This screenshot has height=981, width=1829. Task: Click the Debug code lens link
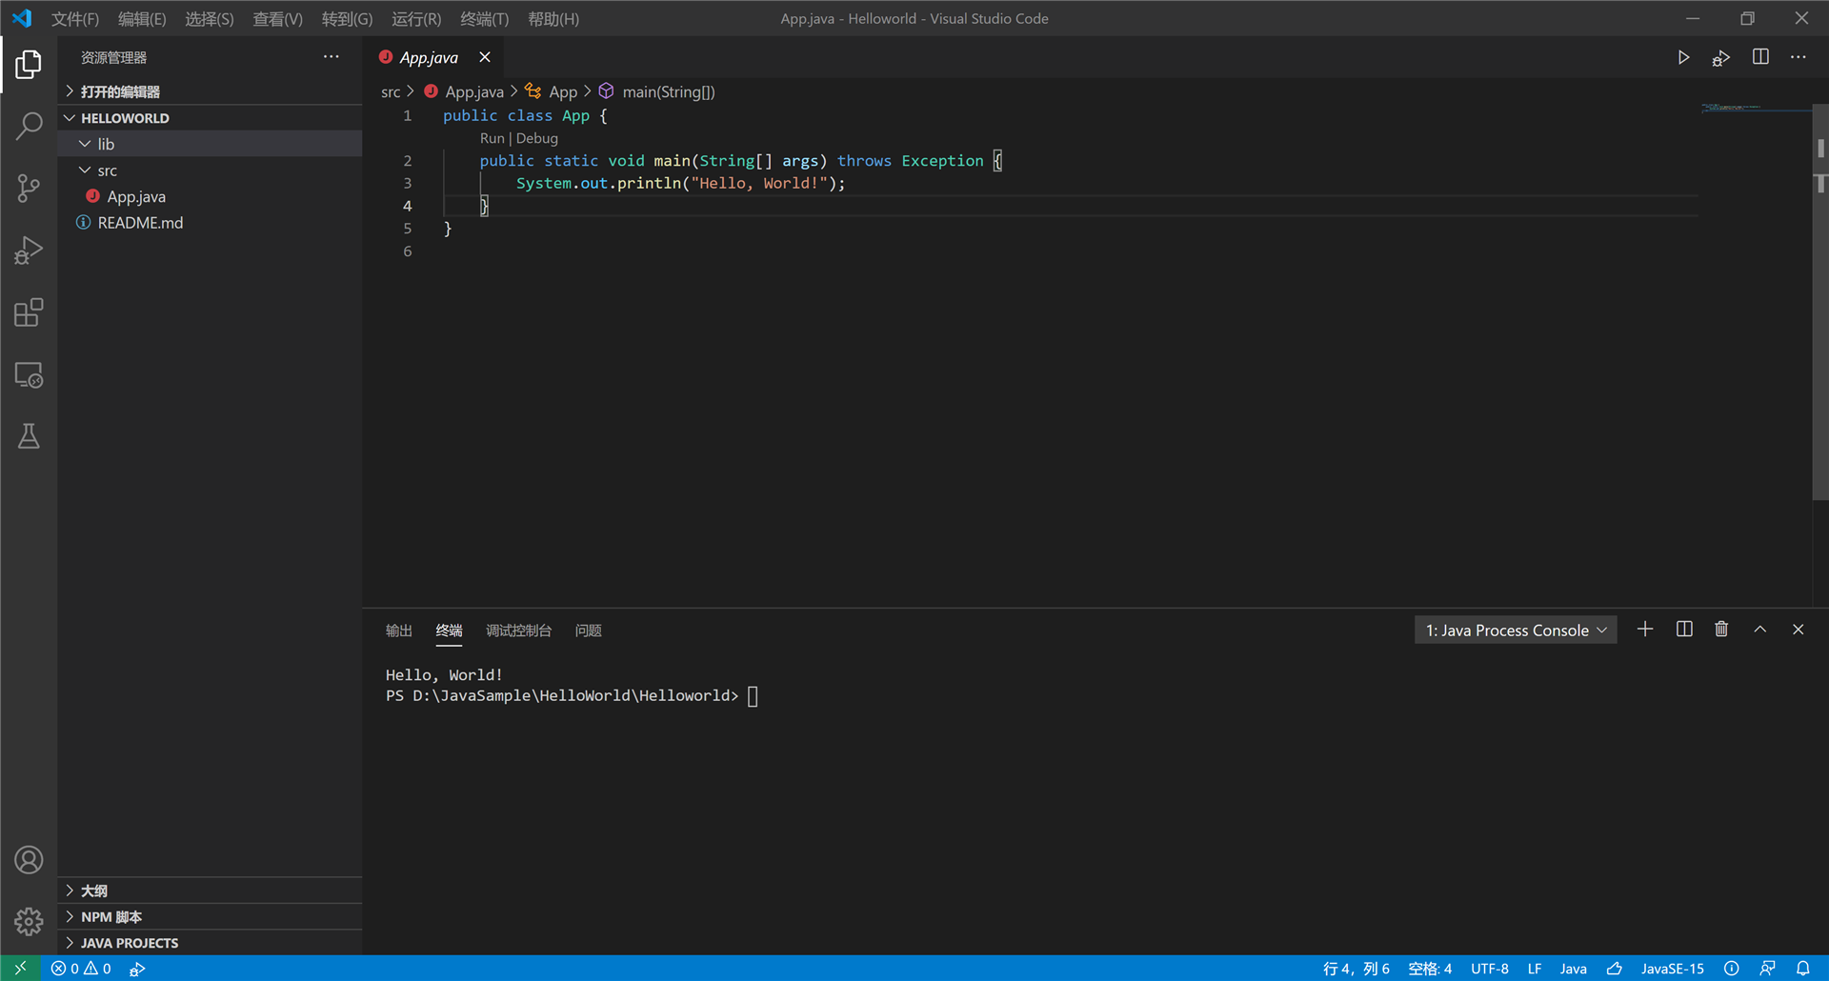coord(537,138)
